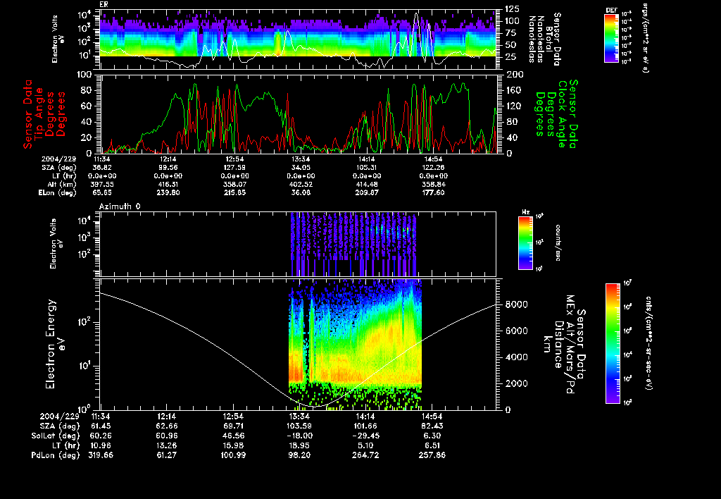Click the DEF color scale bar
Screen dimensions: 721x499
point(611,38)
